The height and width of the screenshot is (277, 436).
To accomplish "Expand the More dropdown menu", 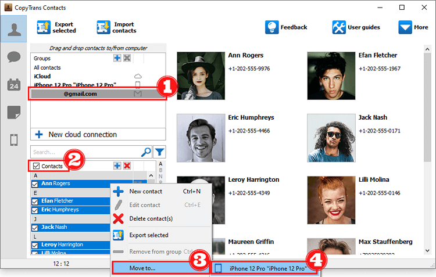I will tap(413, 27).
